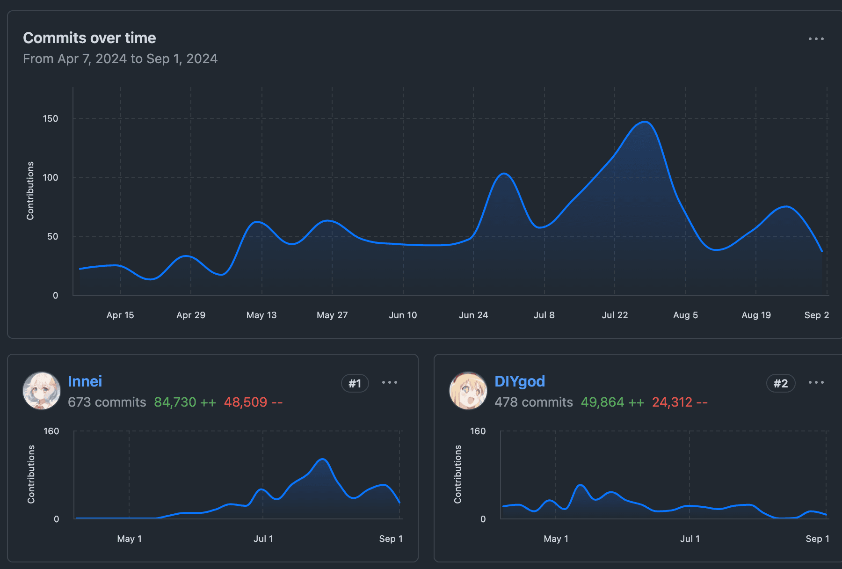The height and width of the screenshot is (569, 842).
Task: Click the 24,312 -- deletions count
Action: (x=680, y=402)
